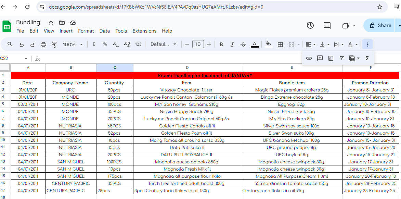Toggle bold formatting
Viewport: 401px width, 199px height.
221,44
